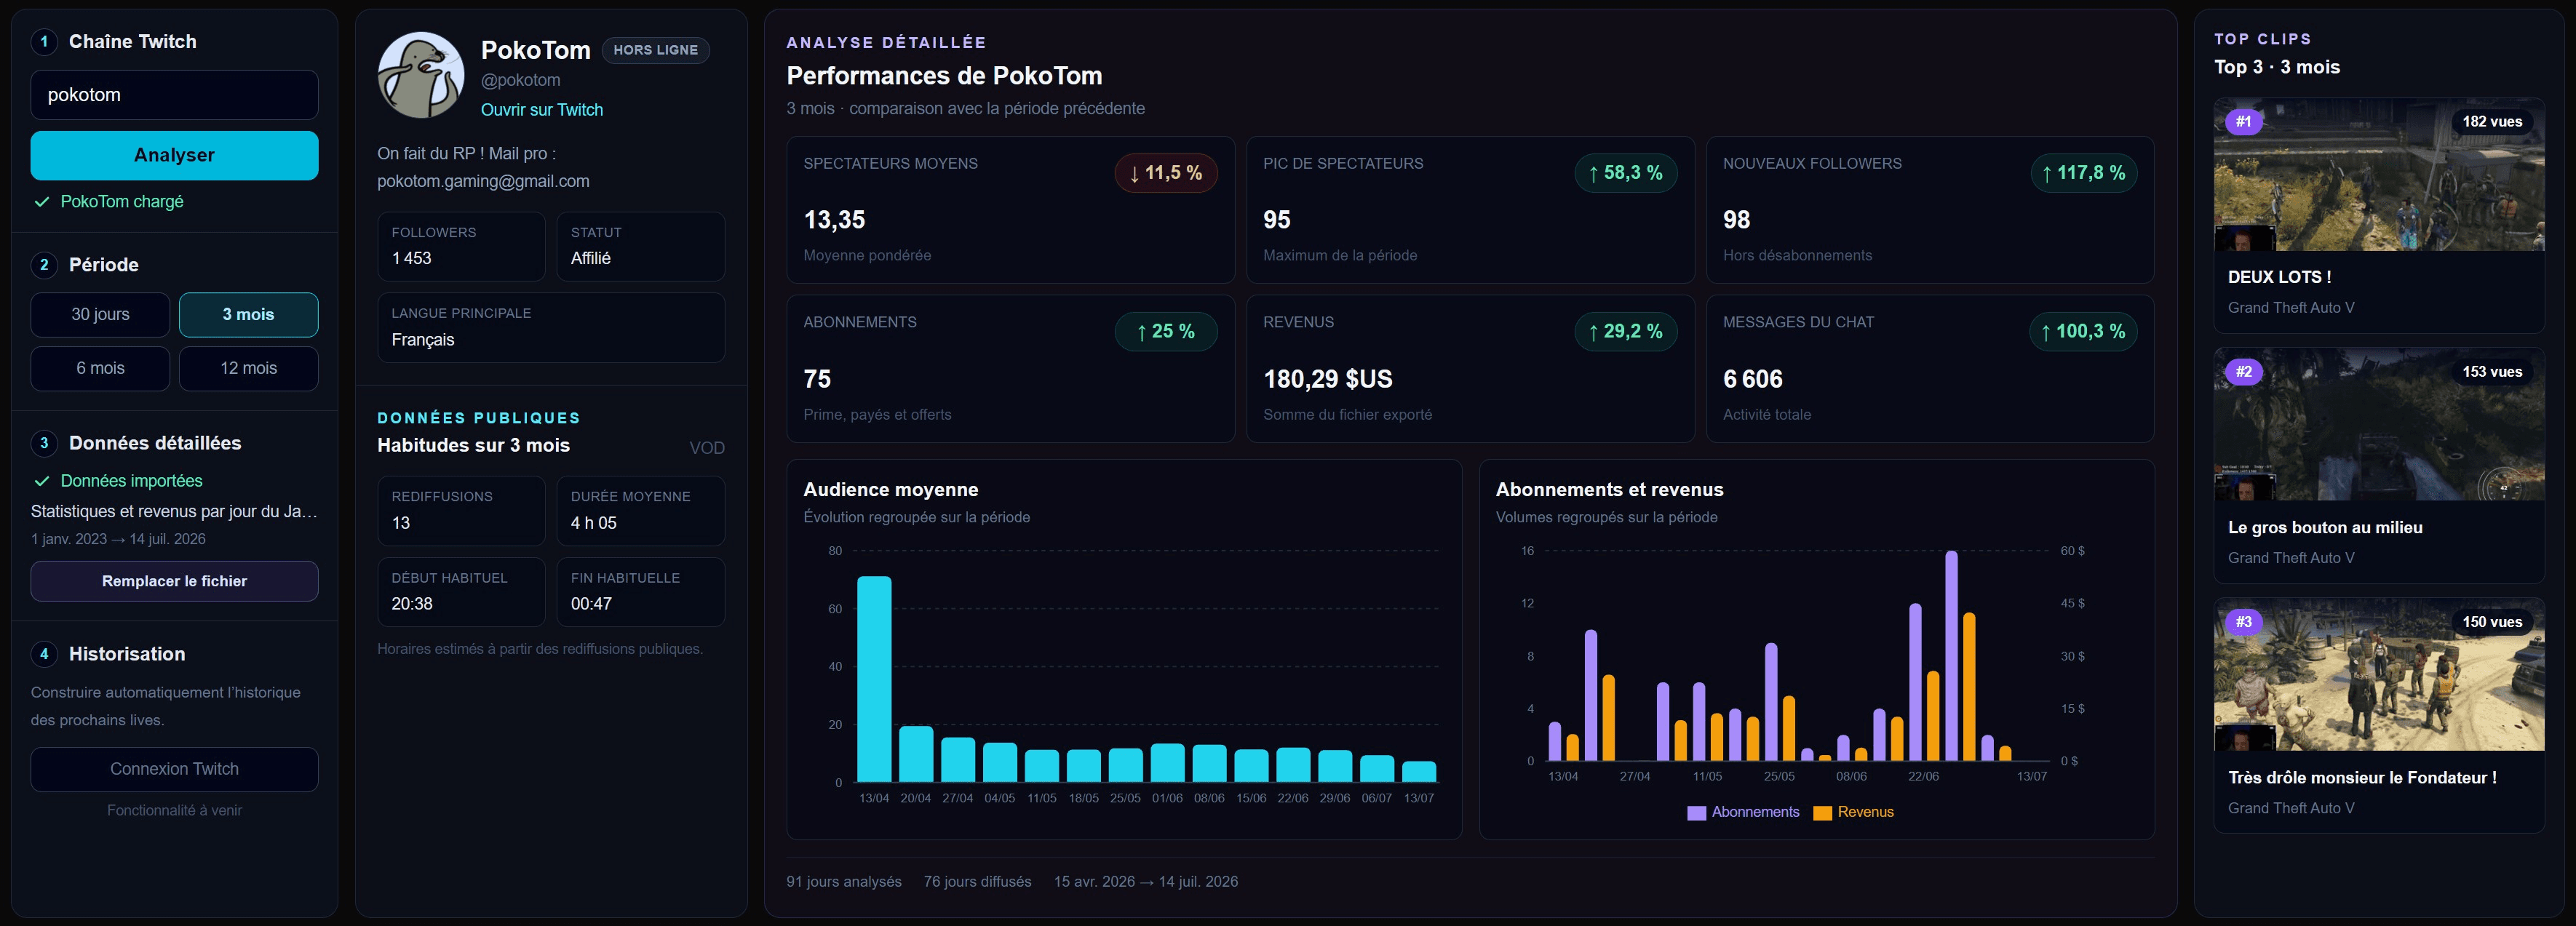The height and width of the screenshot is (926, 2576).
Task: Click the Analyser button
Action: tap(174, 155)
